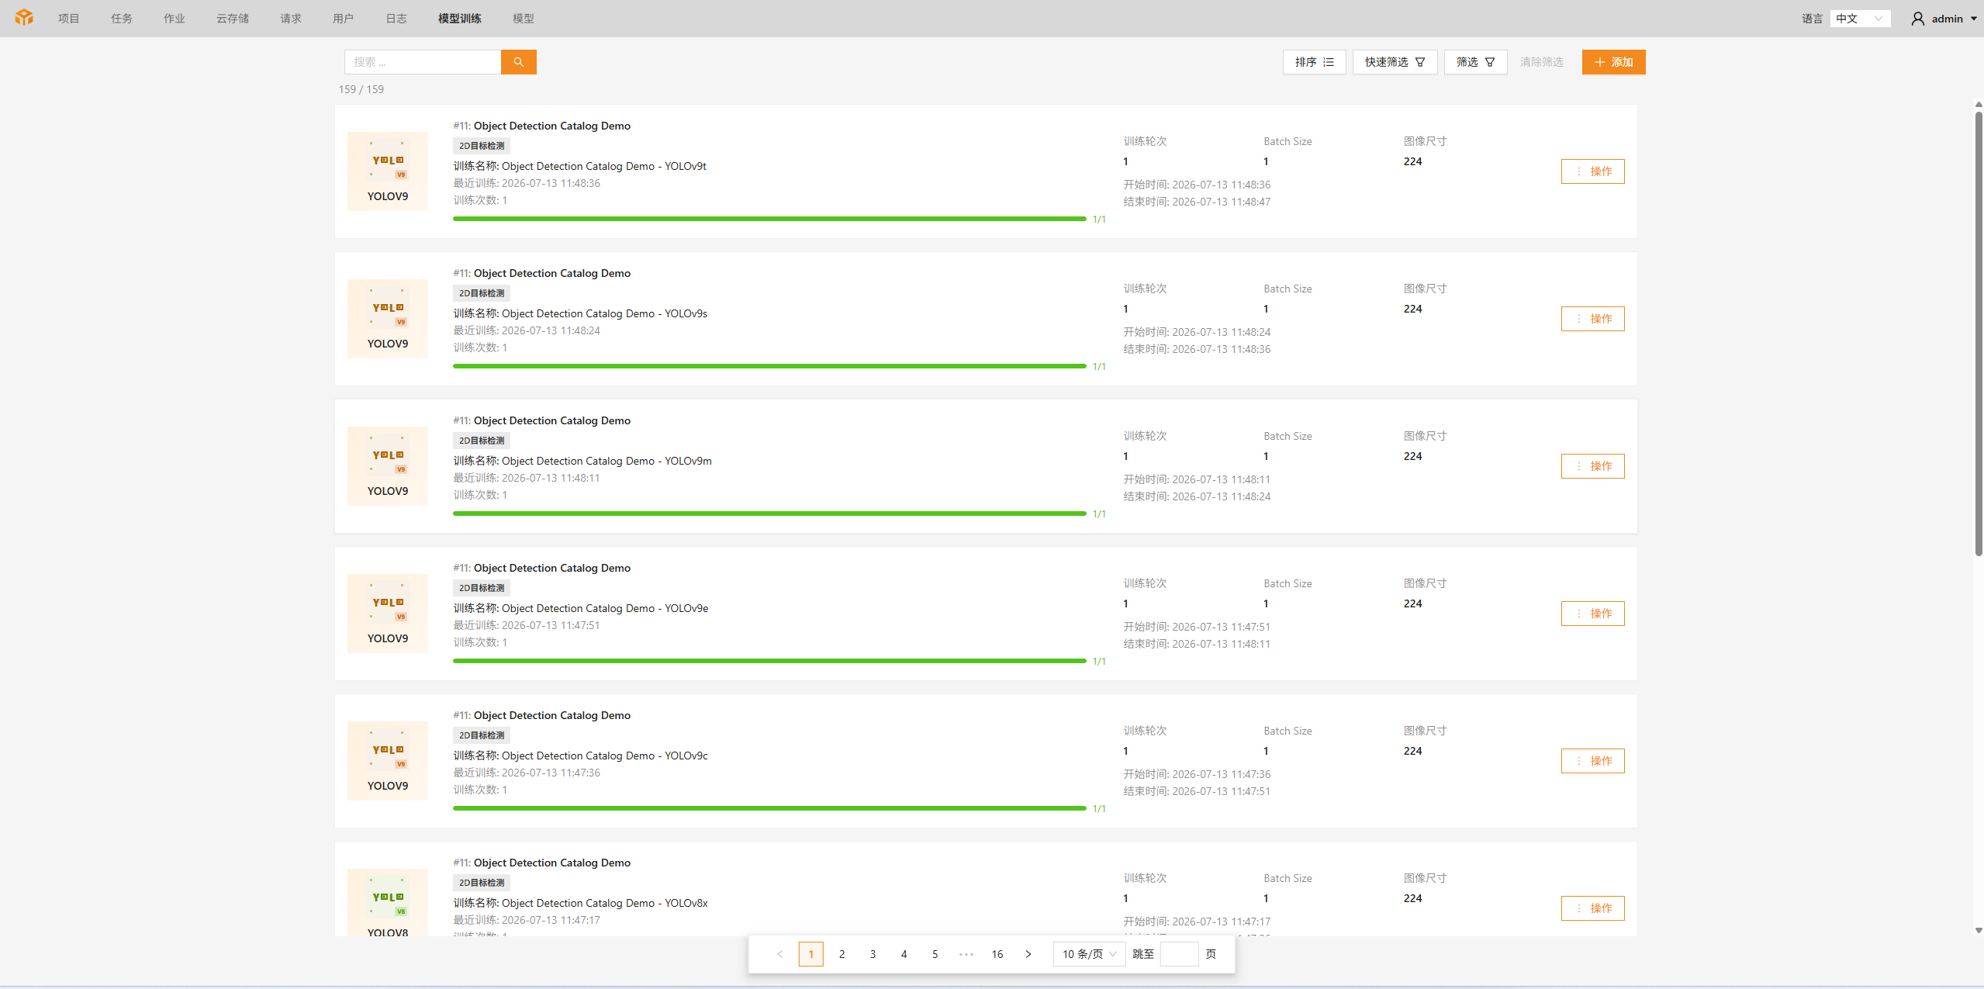Open the 云存储 menu tab

point(233,19)
